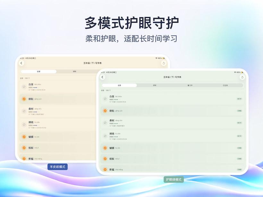
Task: Switch to the 待听 tab in parchment mode
Action: click(x=74, y=71)
